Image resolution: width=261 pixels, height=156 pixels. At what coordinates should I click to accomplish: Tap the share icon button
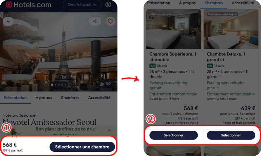point(95,21)
